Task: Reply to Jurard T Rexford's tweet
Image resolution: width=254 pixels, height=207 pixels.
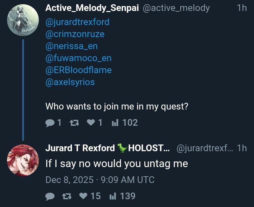Action: tap(51, 196)
